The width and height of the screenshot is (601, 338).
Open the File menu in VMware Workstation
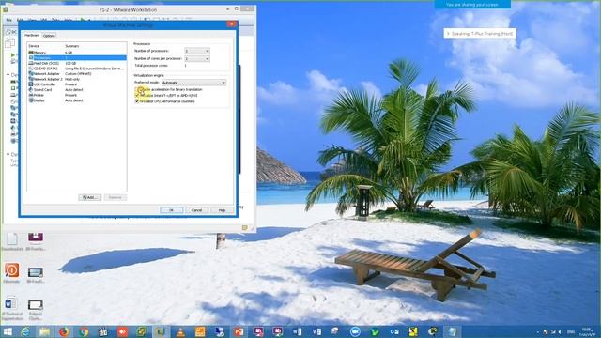pyautogui.click(x=8, y=20)
